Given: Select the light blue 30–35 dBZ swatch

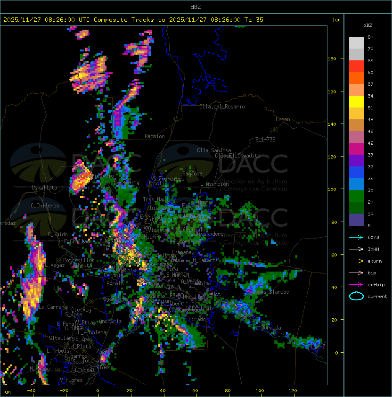Looking at the screenshot, I should coord(356,184).
